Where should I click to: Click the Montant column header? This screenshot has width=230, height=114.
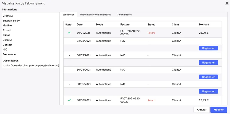point(204,24)
